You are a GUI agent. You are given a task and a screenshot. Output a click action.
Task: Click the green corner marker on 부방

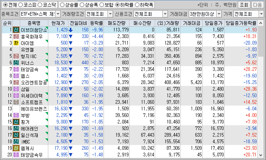pyautogui.click(x=47, y=114)
